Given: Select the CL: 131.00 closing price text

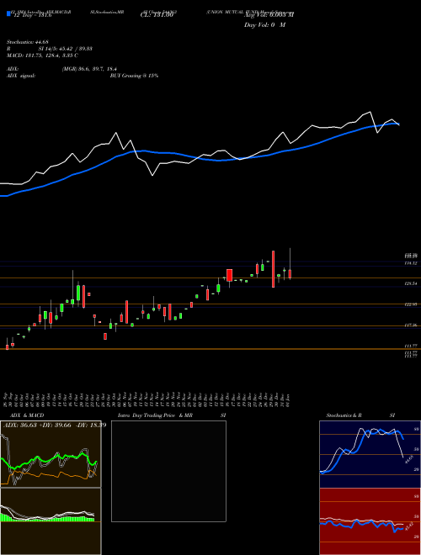Looking at the screenshot, I should pyautogui.click(x=157, y=16).
